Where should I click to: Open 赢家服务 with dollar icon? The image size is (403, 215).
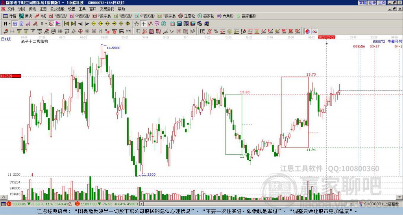246,16
